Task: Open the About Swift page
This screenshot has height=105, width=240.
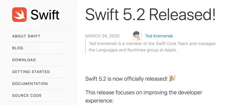Action: tap(26, 36)
